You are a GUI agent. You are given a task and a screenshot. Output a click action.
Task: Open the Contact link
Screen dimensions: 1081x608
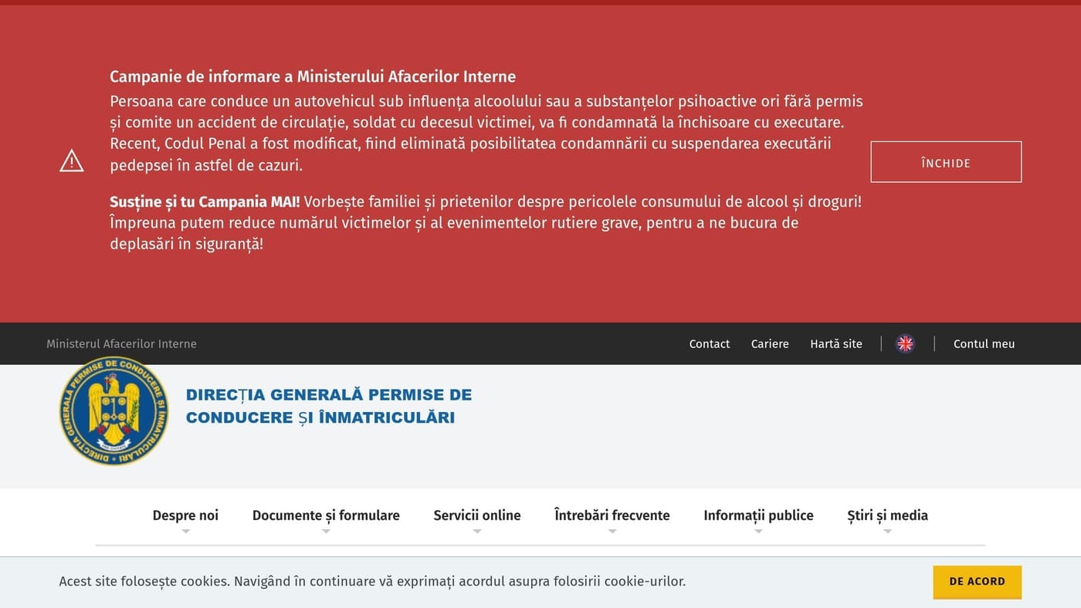coord(710,344)
